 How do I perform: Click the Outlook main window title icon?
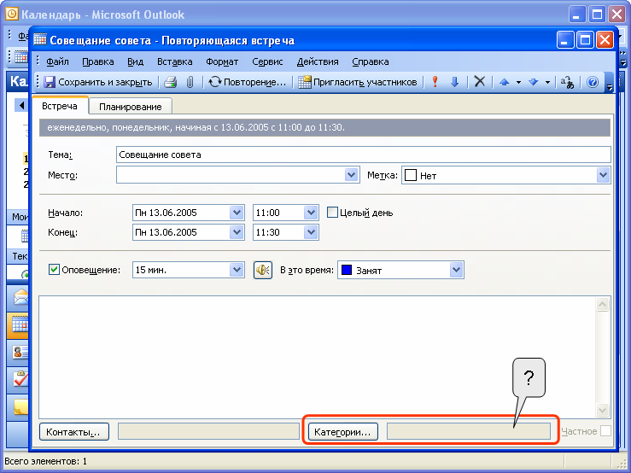(12, 14)
